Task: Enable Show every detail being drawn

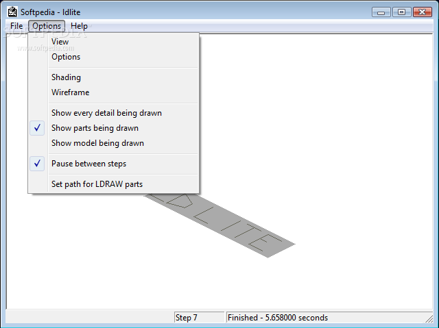Action: click(114, 113)
